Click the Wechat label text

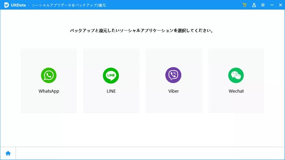[236, 91]
